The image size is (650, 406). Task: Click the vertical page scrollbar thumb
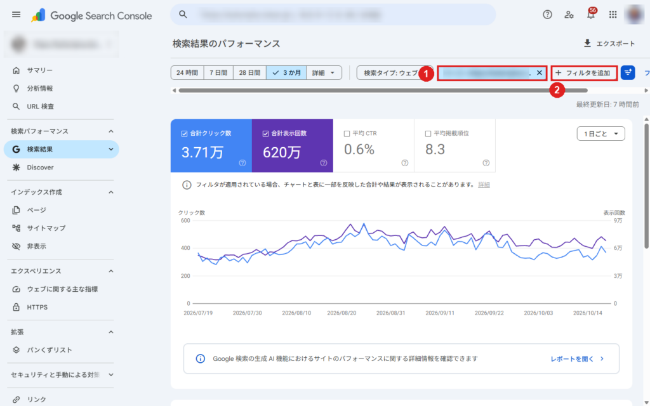tap(646, 186)
